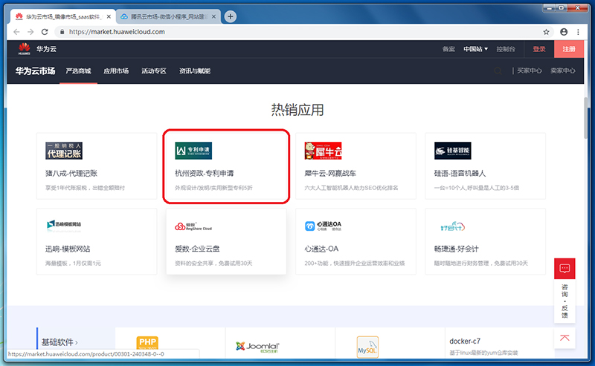Click the 硅基智能 logo
595x366 pixels.
click(453, 151)
